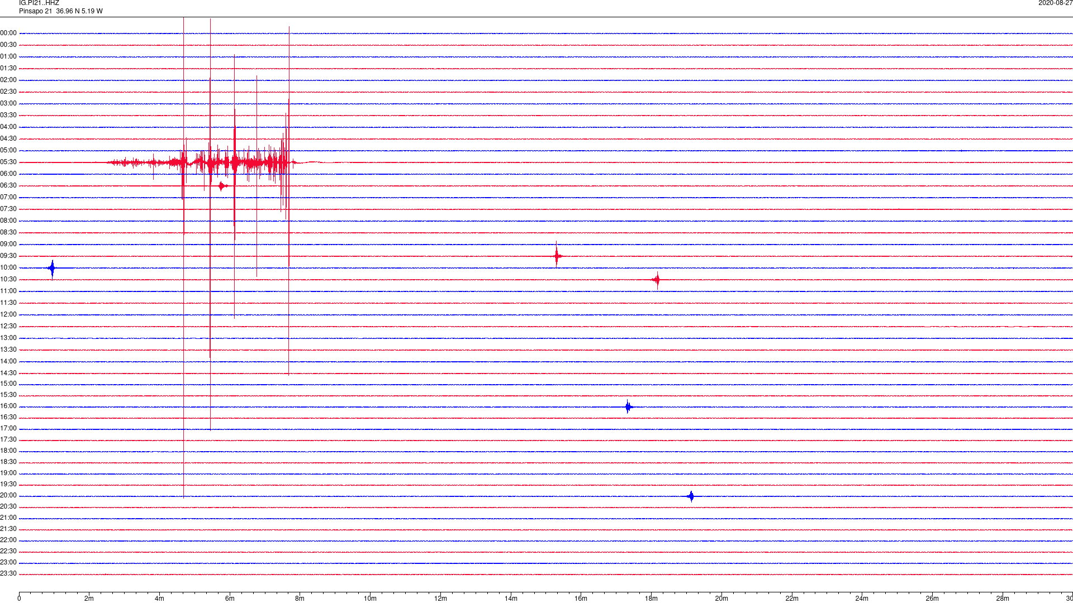Click the 4m tick on time axis

159,599
